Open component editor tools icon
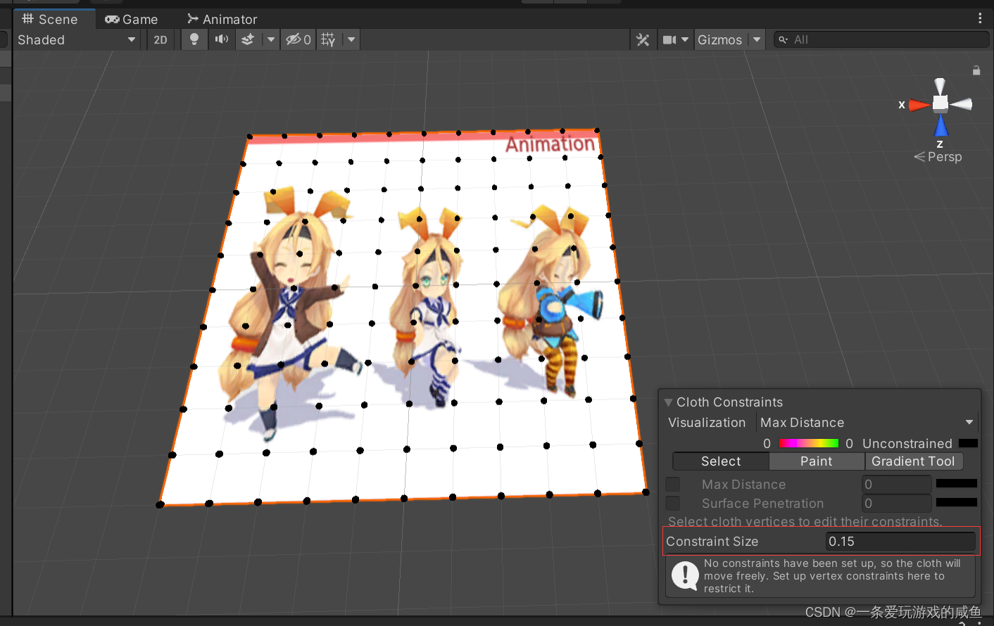 [x=643, y=40]
